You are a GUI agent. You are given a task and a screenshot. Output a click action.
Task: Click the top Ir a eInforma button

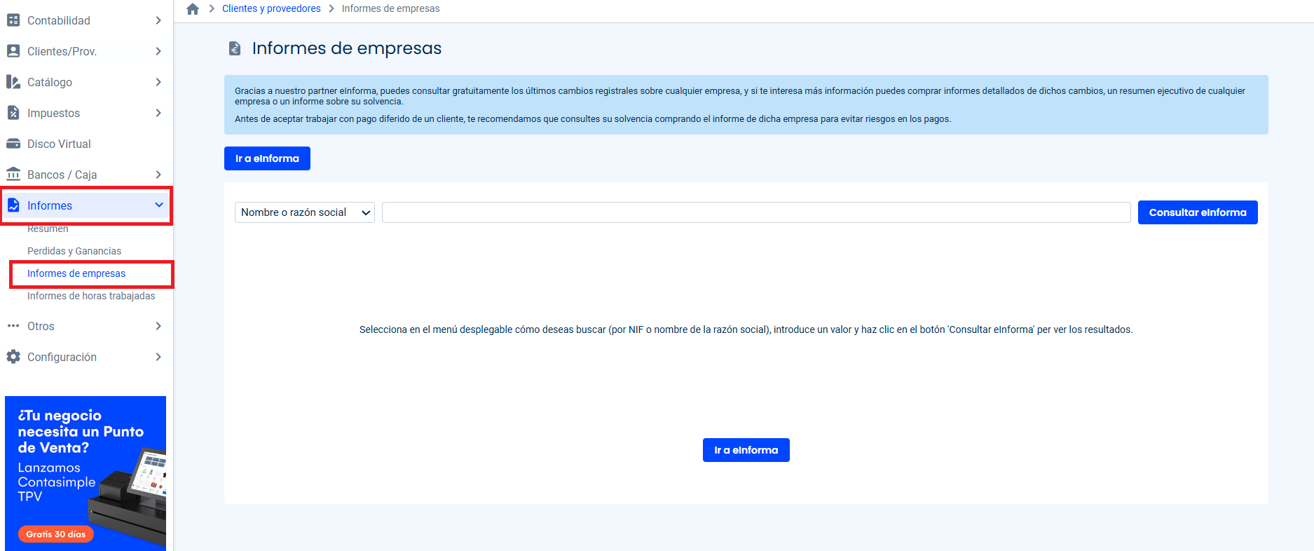click(267, 158)
